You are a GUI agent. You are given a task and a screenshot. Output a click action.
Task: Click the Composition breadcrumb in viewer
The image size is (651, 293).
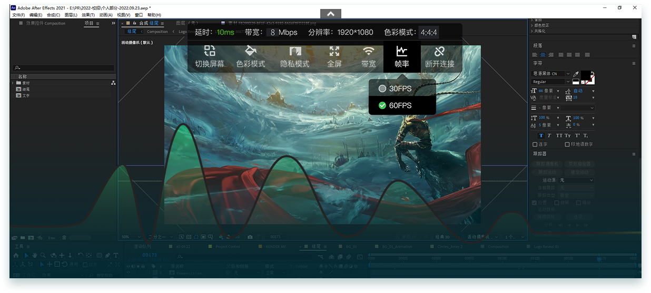(157, 32)
